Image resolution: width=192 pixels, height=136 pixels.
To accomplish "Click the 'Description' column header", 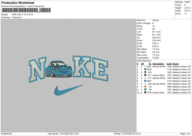I will 158,64.
